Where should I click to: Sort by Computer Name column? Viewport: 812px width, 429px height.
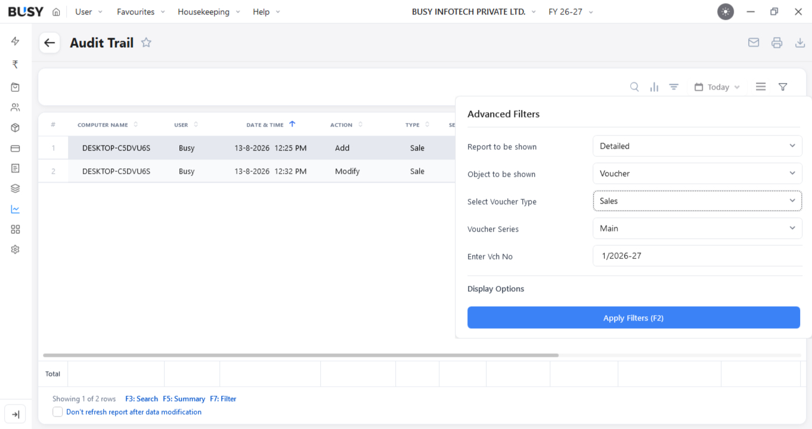(x=108, y=125)
